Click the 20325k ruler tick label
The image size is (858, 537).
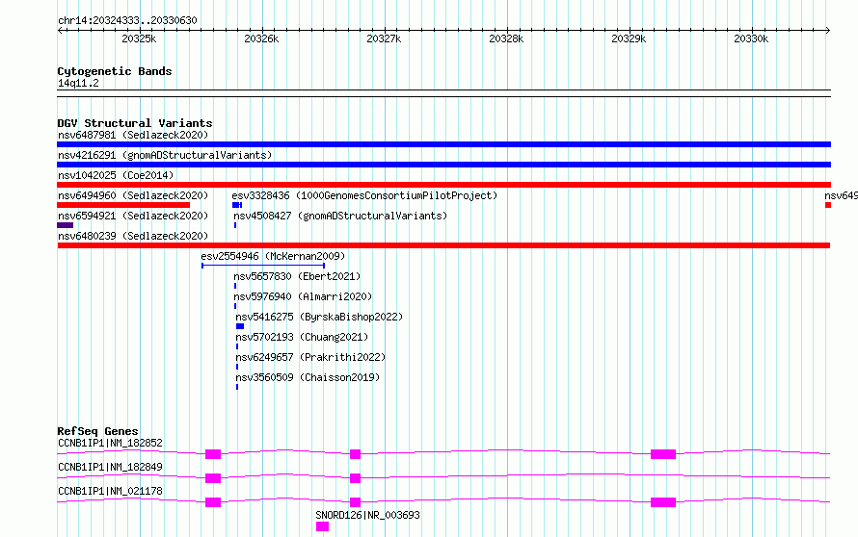139,38
